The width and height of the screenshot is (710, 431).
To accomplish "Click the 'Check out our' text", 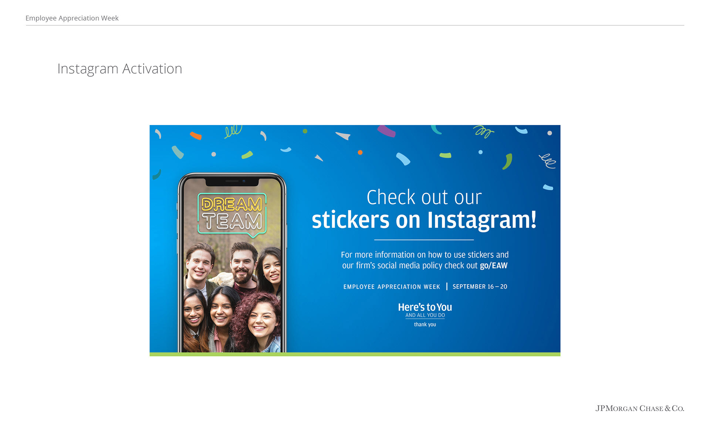I will [x=424, y=197].
